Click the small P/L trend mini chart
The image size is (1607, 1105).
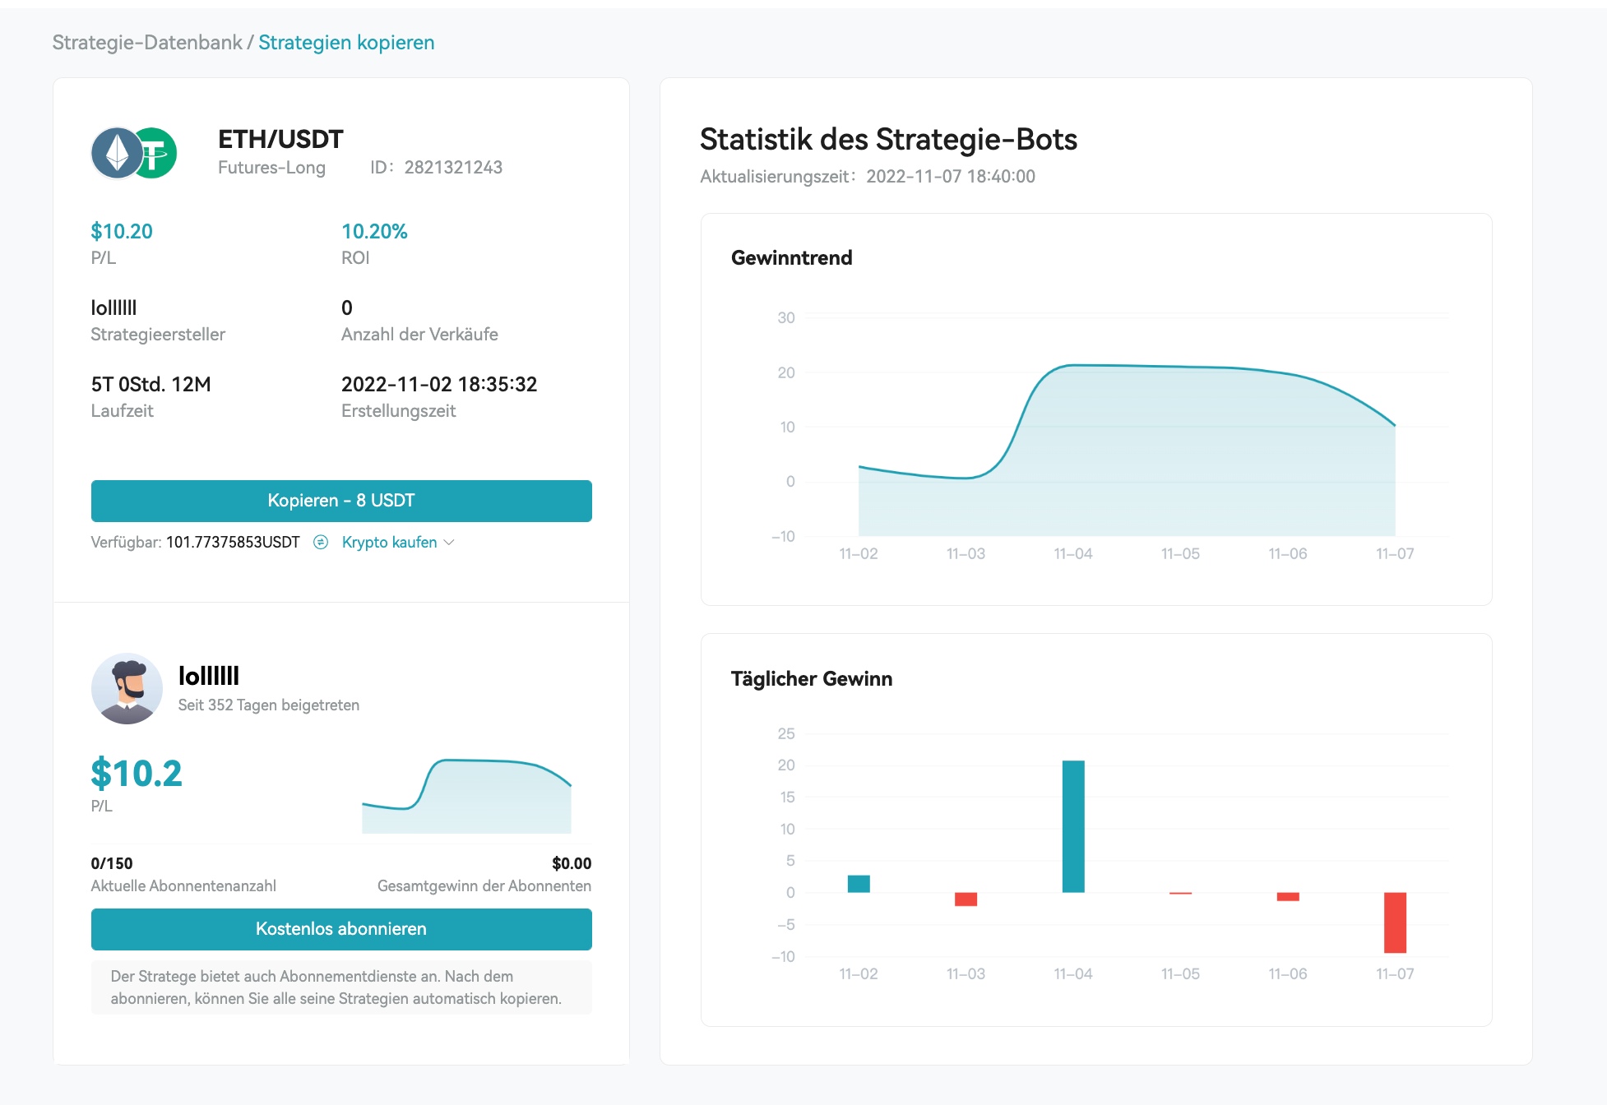tap(466, 796)
